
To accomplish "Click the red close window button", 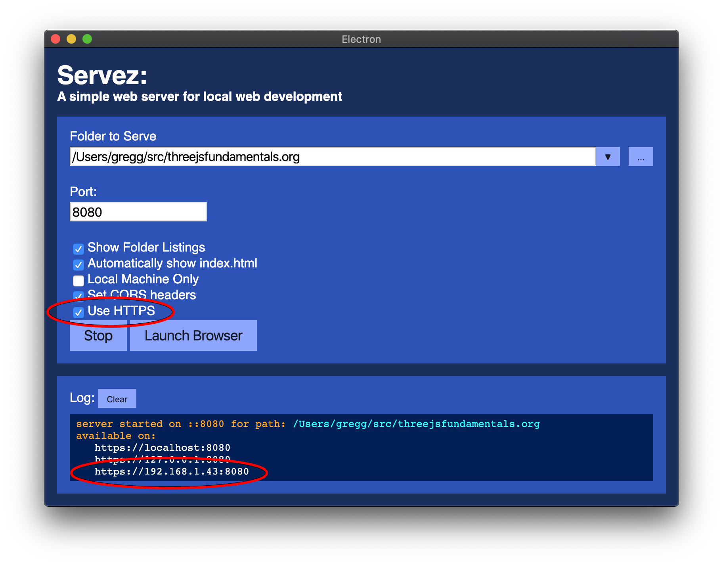I will click(55, 39).
